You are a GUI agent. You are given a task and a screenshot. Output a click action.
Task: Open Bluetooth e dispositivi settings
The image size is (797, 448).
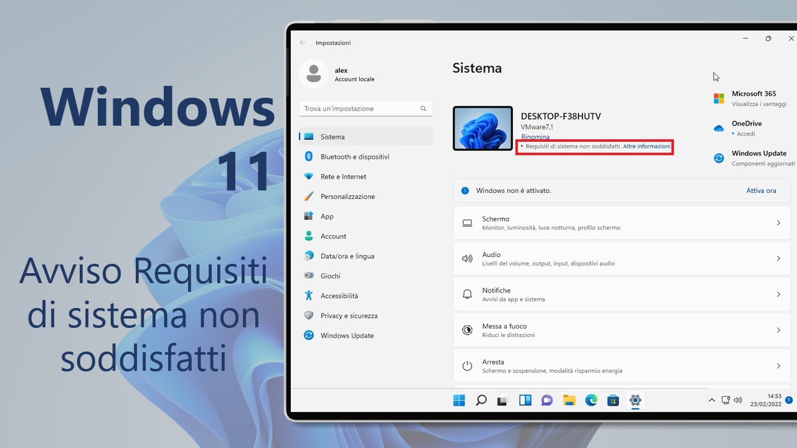365,157
